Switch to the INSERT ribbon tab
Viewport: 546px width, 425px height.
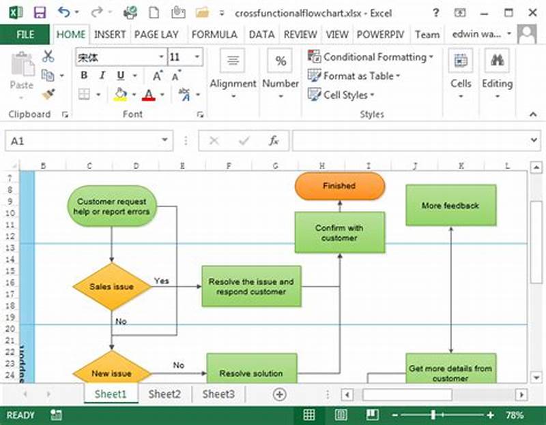110,35
